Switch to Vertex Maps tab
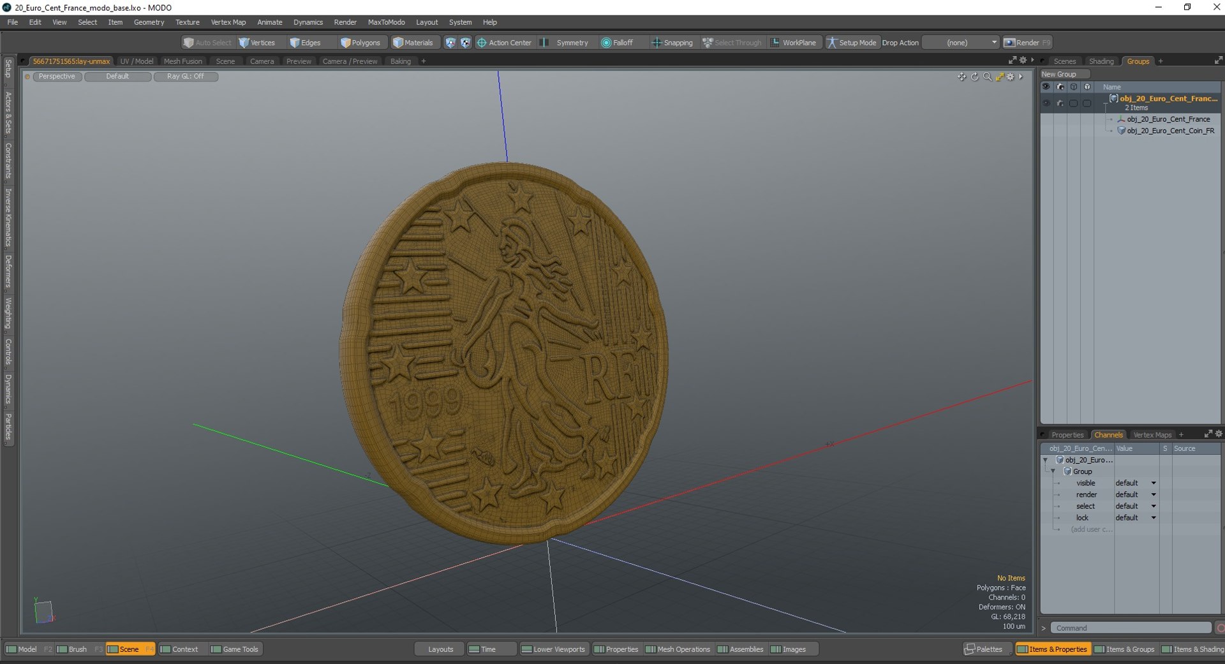Image resolution: width=1225 pixels, height=664 pixels. coord(1152,435)
